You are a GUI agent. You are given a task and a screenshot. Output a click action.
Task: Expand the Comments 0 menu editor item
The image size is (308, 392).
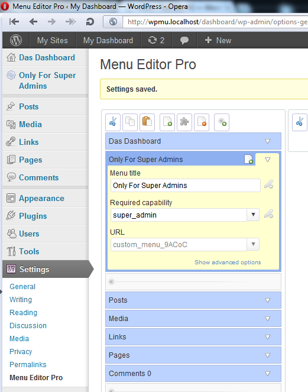pyautogui.click(x=267, y=374)
